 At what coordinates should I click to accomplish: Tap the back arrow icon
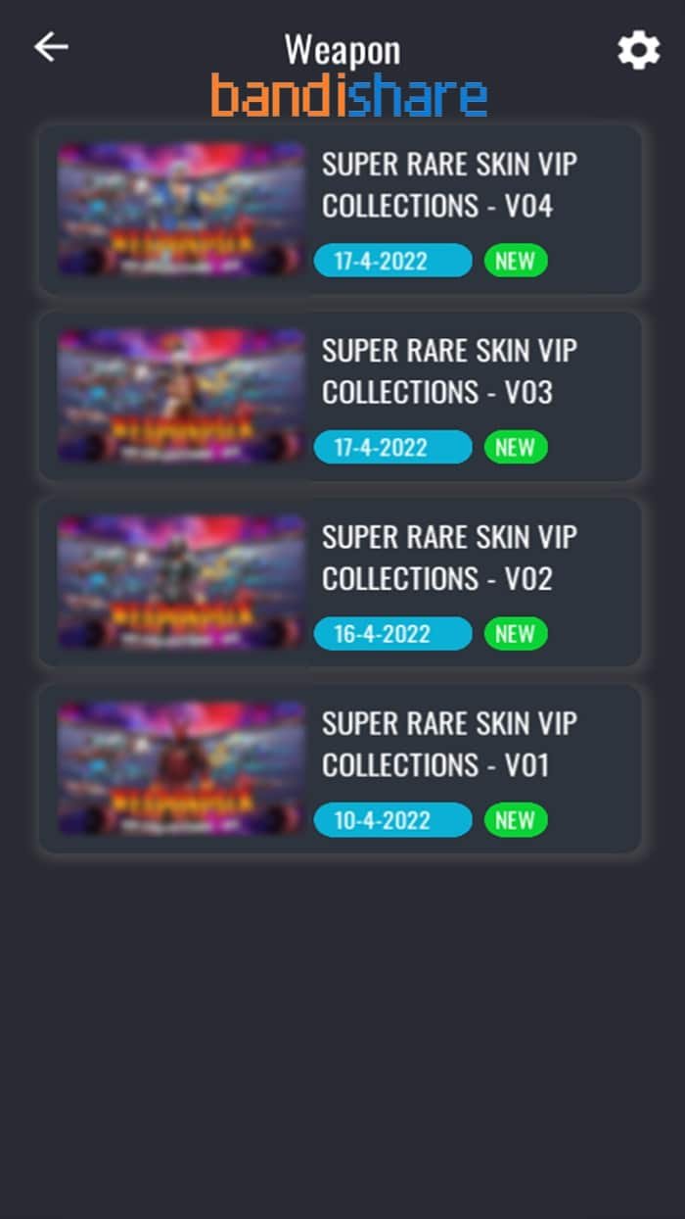51,46
